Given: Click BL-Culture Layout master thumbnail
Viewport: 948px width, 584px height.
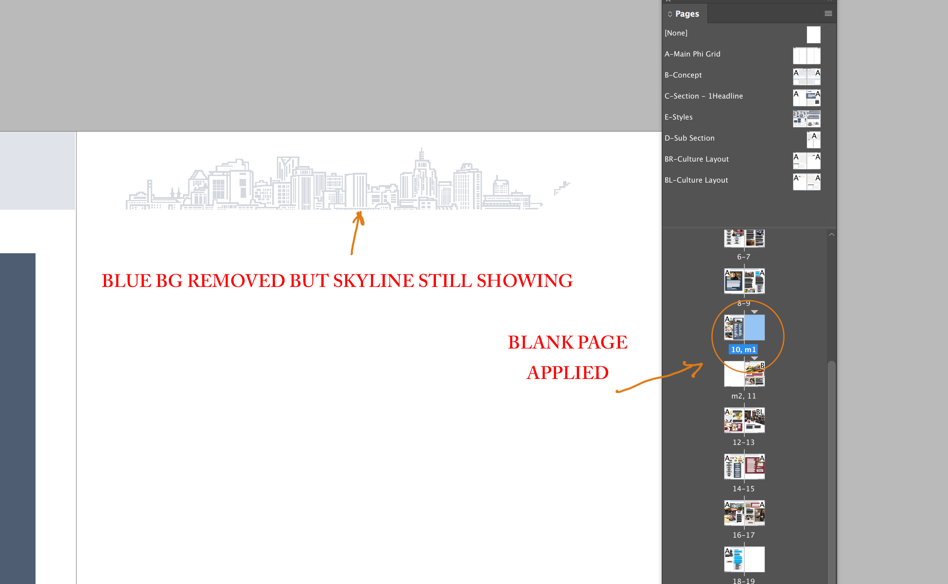Looking at the screenshot, I should 806,182.
